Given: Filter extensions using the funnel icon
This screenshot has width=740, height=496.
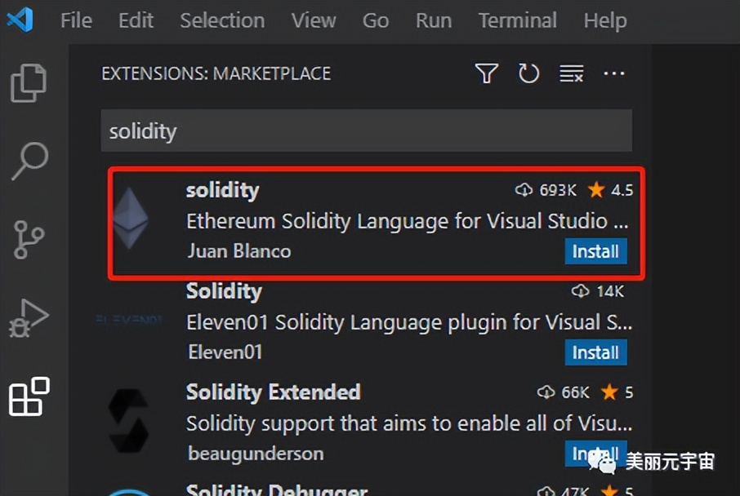Looking at the screenshot, I should click(x=486, y=74).
